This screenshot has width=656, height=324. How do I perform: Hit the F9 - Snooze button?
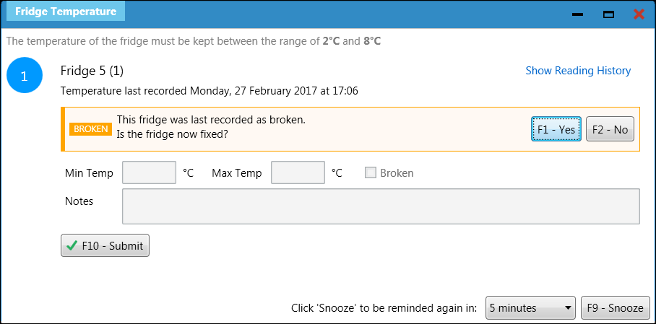coord(615,308)
